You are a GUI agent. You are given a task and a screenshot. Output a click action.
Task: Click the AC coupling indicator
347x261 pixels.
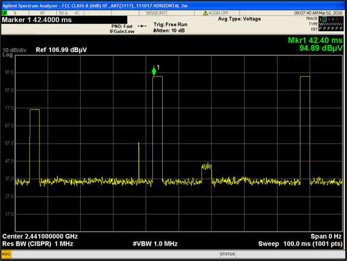(x=77, y=13)
